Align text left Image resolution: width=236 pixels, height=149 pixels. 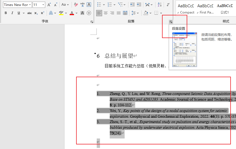(99, 13)
